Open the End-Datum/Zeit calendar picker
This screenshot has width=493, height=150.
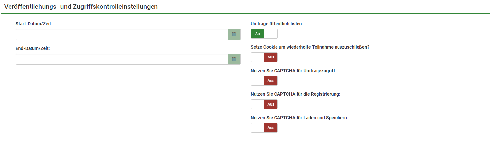pyautogui.click(x=234, y=59)
